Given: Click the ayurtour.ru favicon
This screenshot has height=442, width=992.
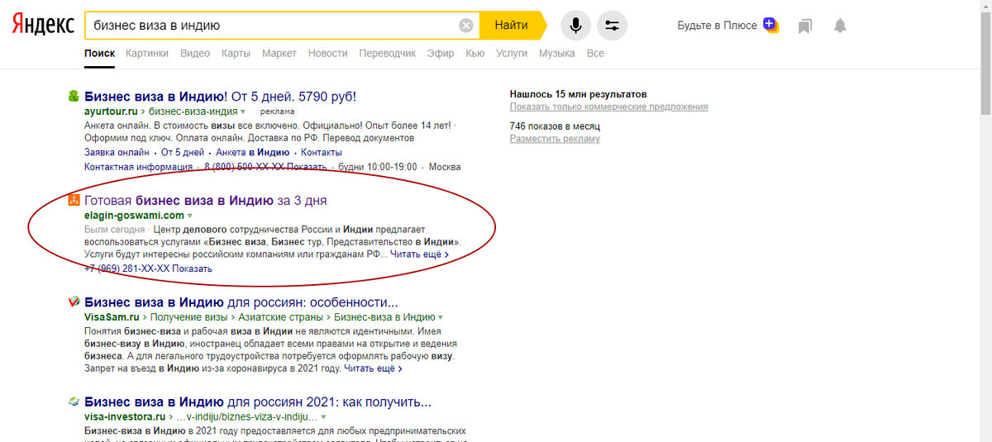Looking at the screenshot, I should click(73, 96).
